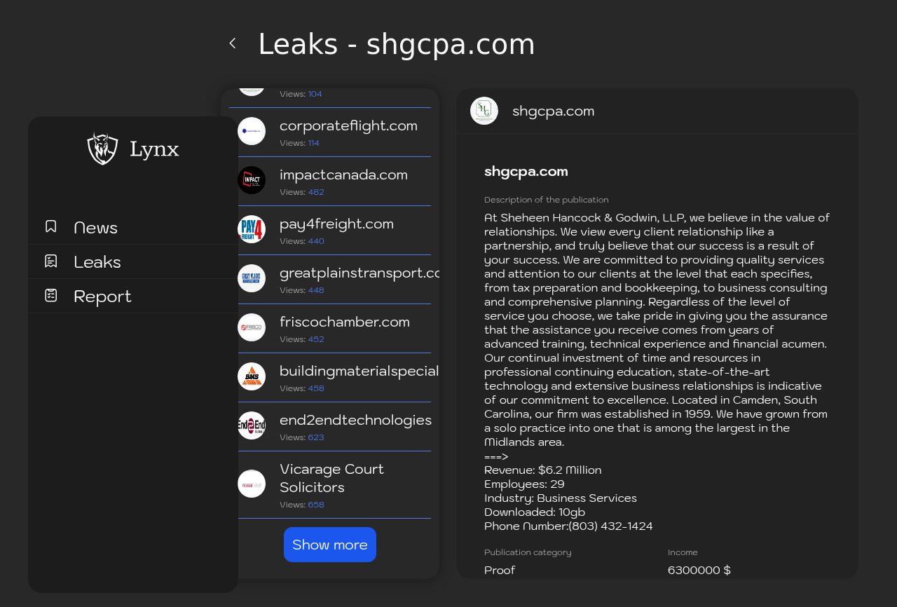The height and width of the screenshot is (607, 897).
Task: Click the pay4freight.com logo icon
Action: point(252,229)
